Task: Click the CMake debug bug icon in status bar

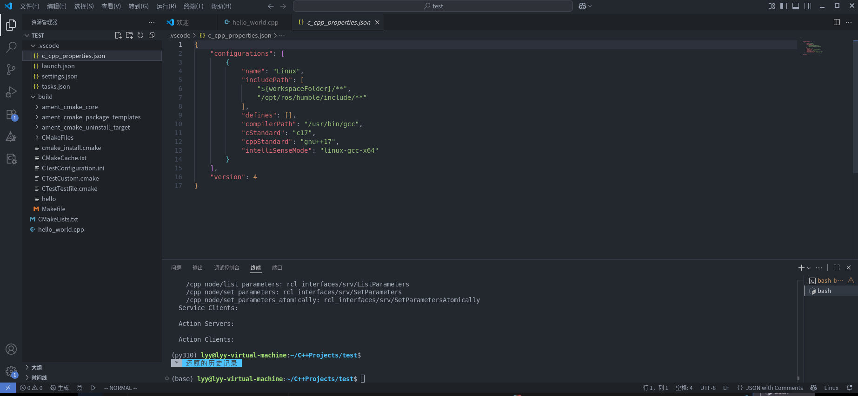Action: (80, 388)
